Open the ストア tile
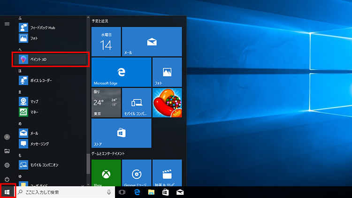 121,133
